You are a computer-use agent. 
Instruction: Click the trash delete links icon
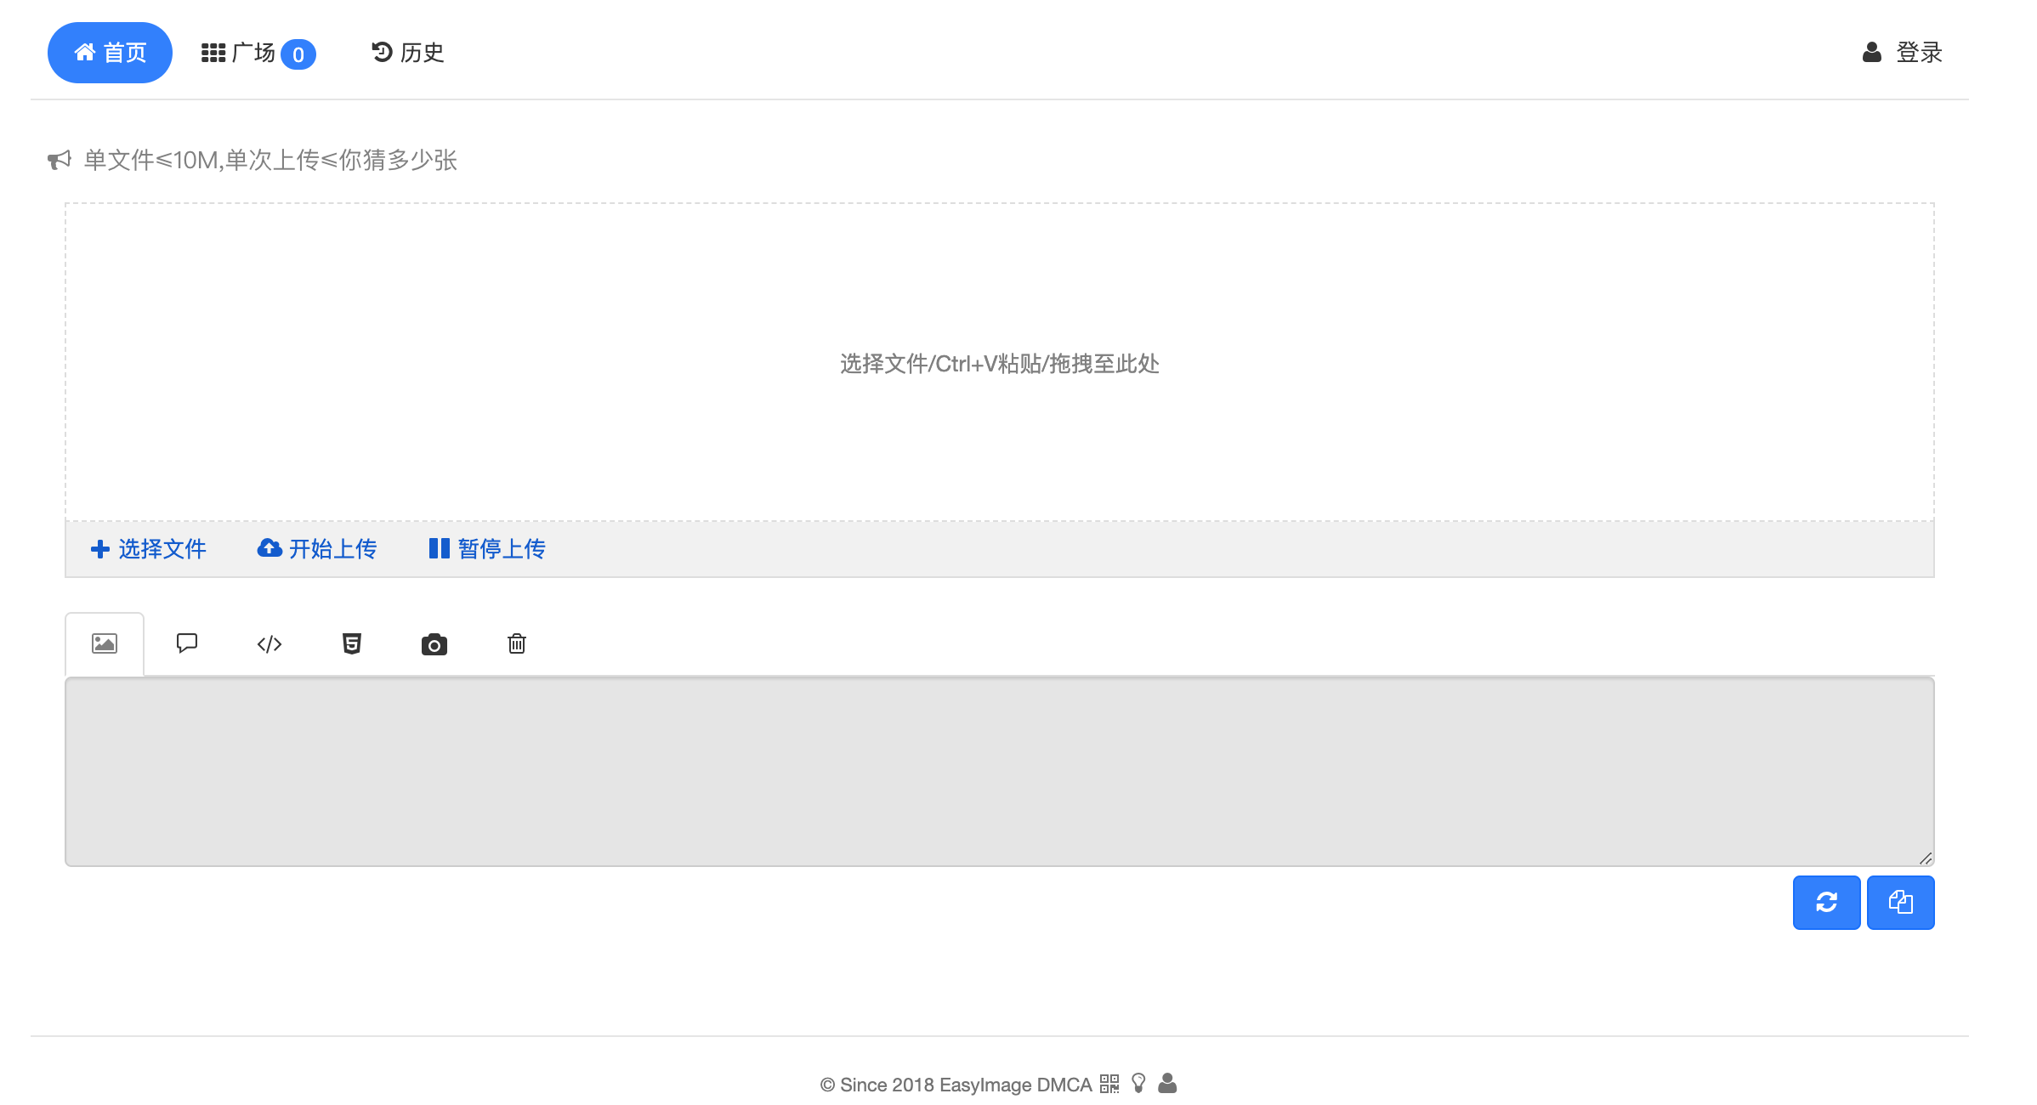point(516,643)
